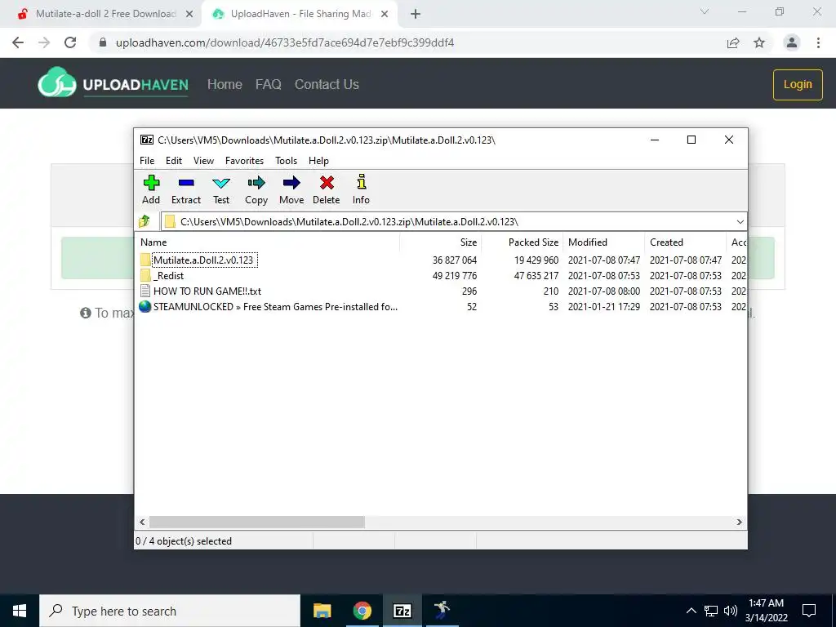Open the Edit menu in 7-Zip
Viewport: 836px width, 627px height.
(x=174, y=161)
